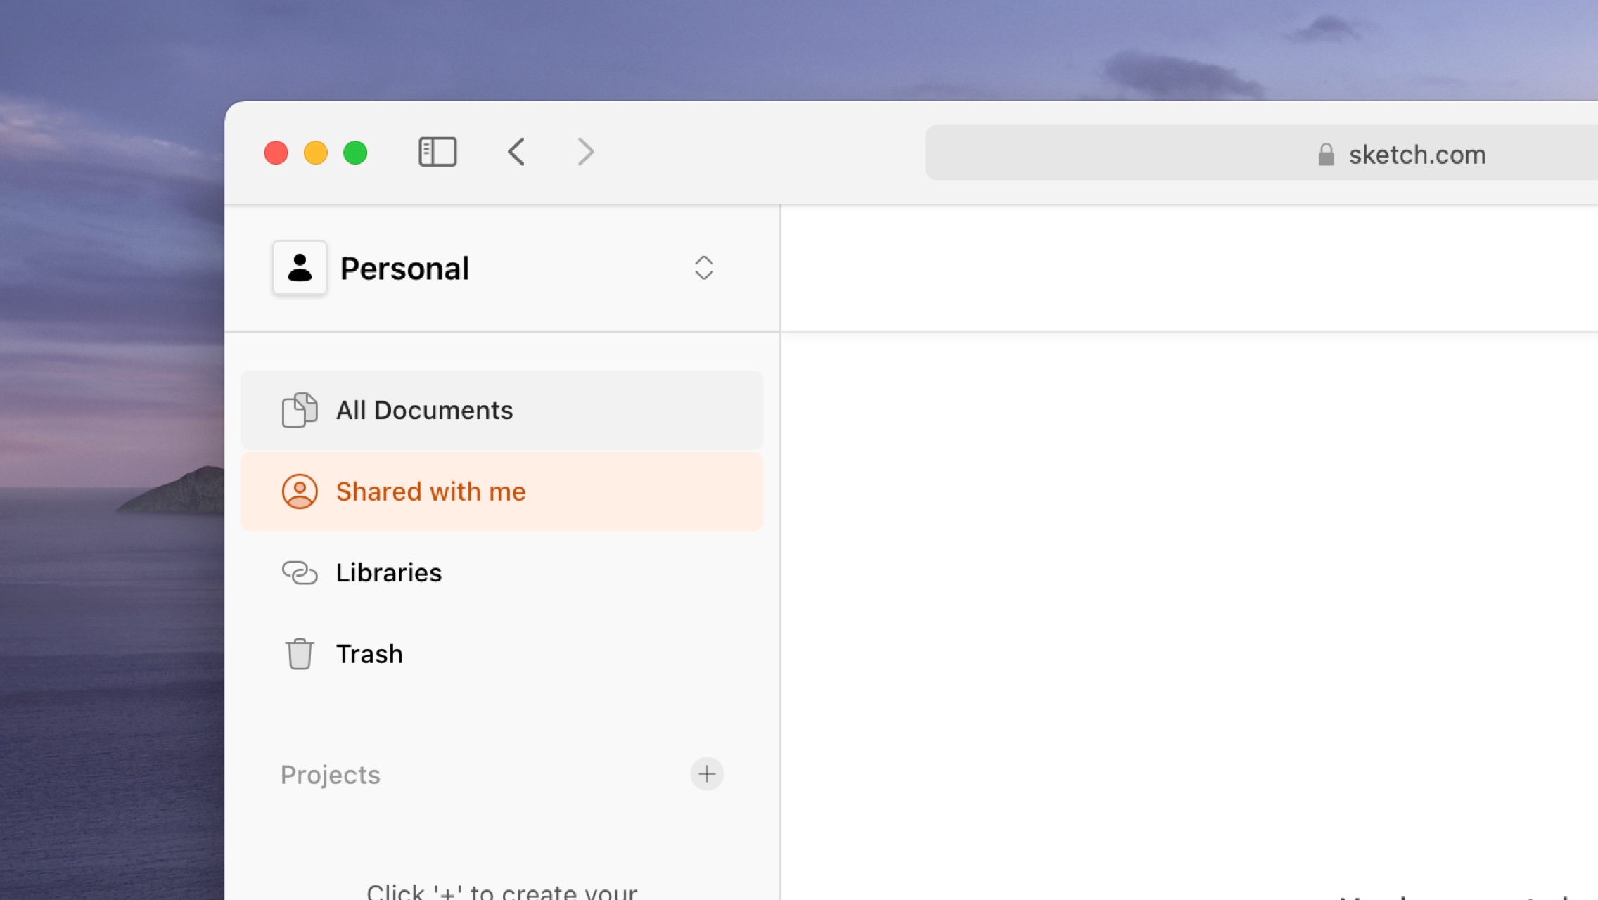Click Personal workspace dropdown toggle
The width and height of the screenshot is (1598, 900).
click(703, 266)
